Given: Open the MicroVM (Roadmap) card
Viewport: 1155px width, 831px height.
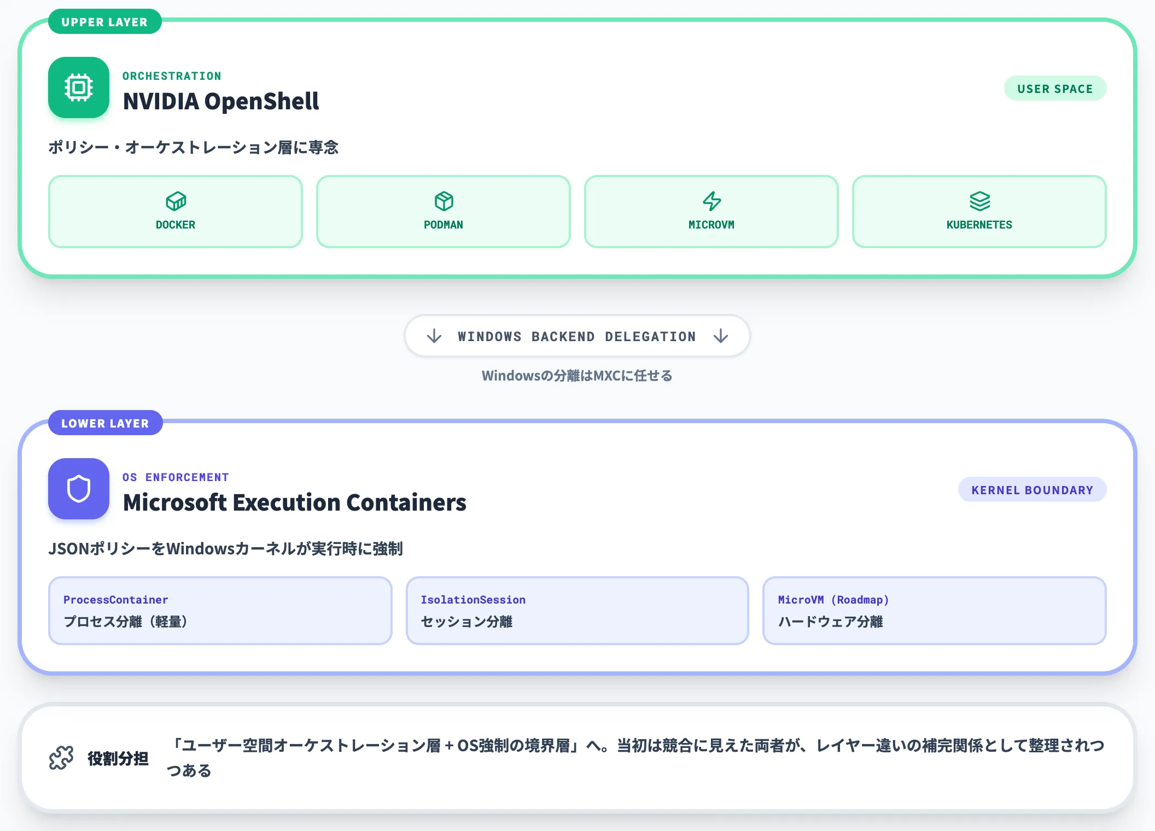Looking at the screenshot, I should [x=935, y=611].
